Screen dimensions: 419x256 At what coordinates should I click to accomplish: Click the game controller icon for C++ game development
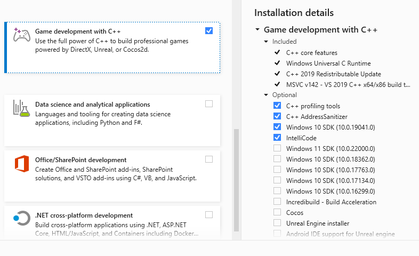point(22,35)
